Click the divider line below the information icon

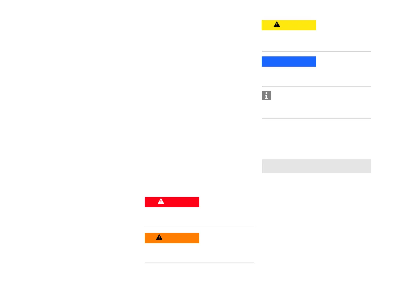click(316, 118)
